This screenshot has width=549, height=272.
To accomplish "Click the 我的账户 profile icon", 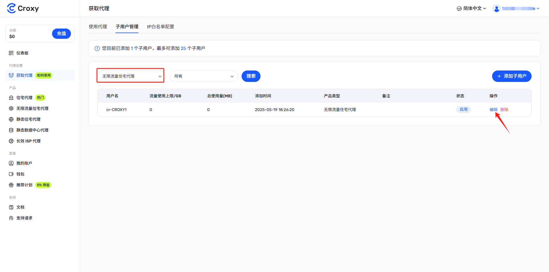I will click(11, 163).
